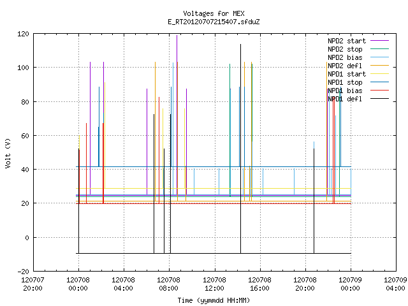Screen dimensions: 408x306
Task: Click the black baseline at -10 V
Action: 214,253
